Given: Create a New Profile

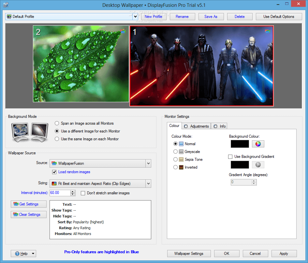Looking at the screenshot, I should click(x=153, y=16).
